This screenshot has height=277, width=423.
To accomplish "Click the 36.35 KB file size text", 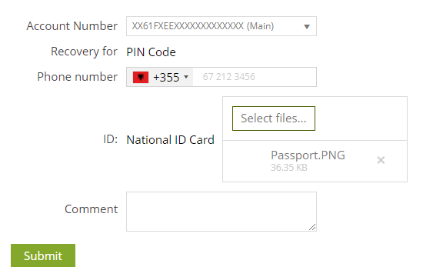I will tap(289, 168).
